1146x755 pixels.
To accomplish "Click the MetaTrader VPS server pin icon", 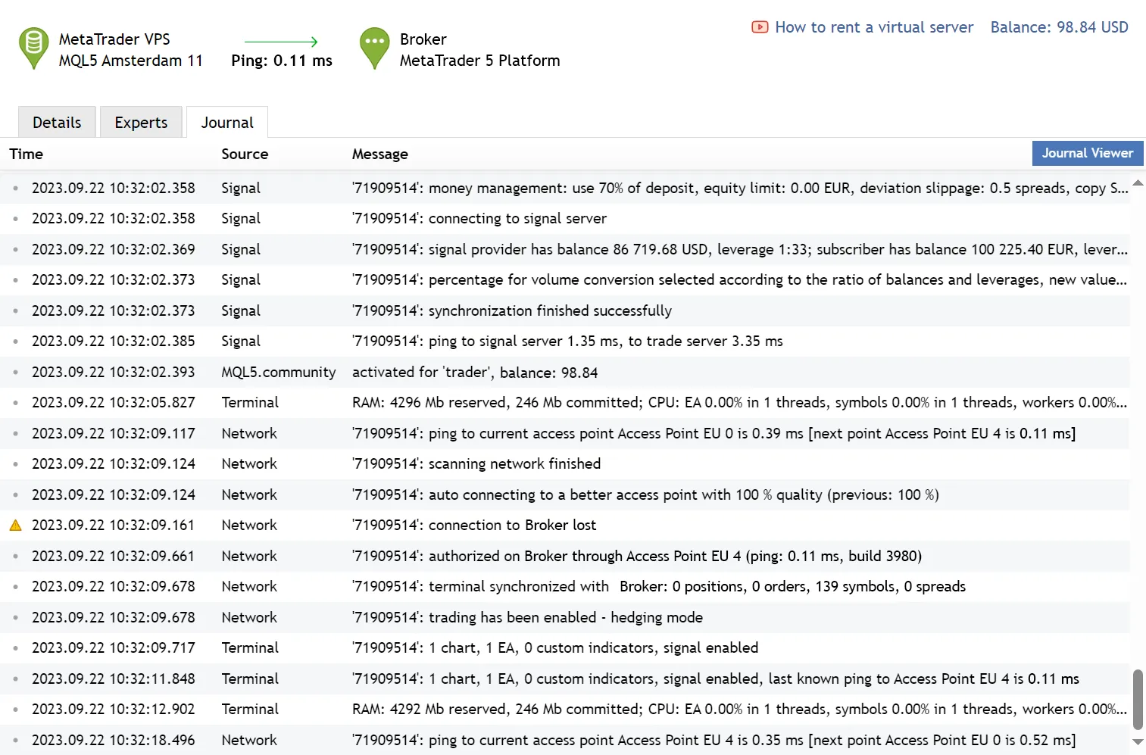I will coord(33,48).
